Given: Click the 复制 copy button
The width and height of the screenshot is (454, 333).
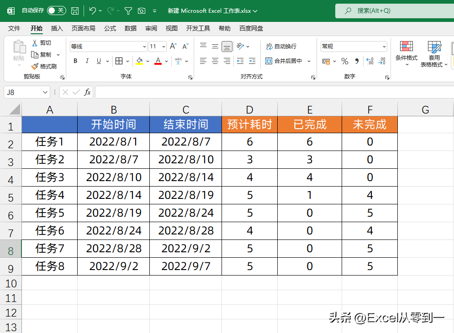Looking at the screenshot, I should coord(41,55).
